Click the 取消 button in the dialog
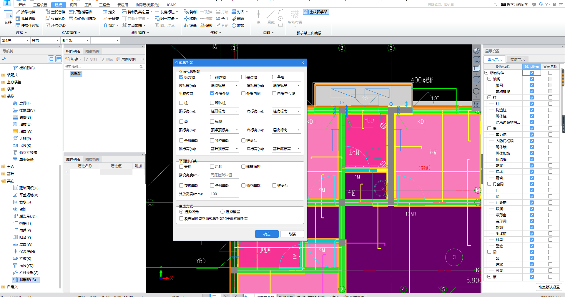 (292, 234)
